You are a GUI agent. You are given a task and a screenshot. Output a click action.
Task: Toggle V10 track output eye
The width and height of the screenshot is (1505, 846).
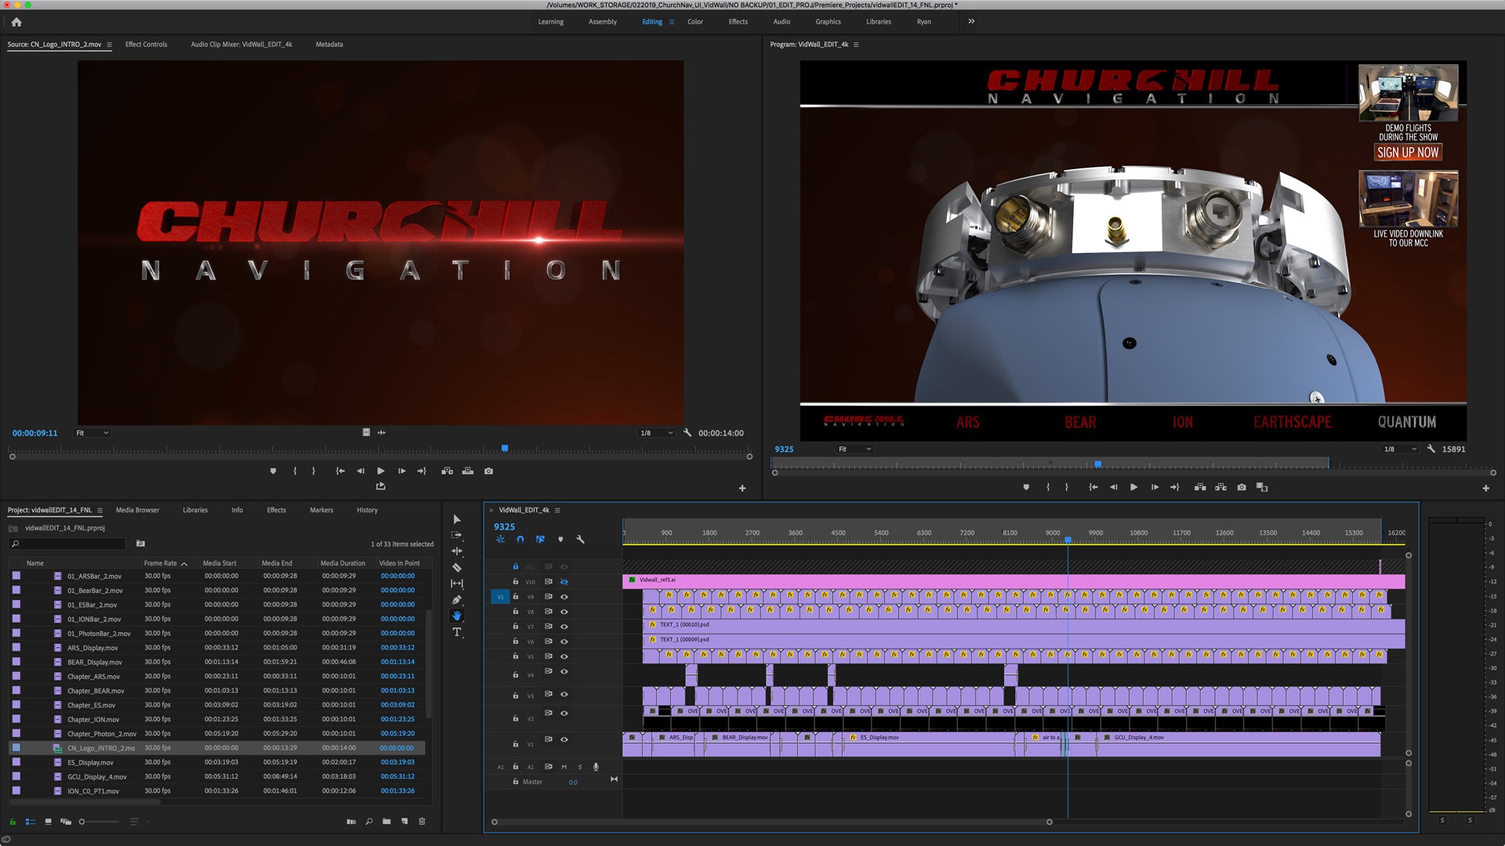click(x=564, y=582)
